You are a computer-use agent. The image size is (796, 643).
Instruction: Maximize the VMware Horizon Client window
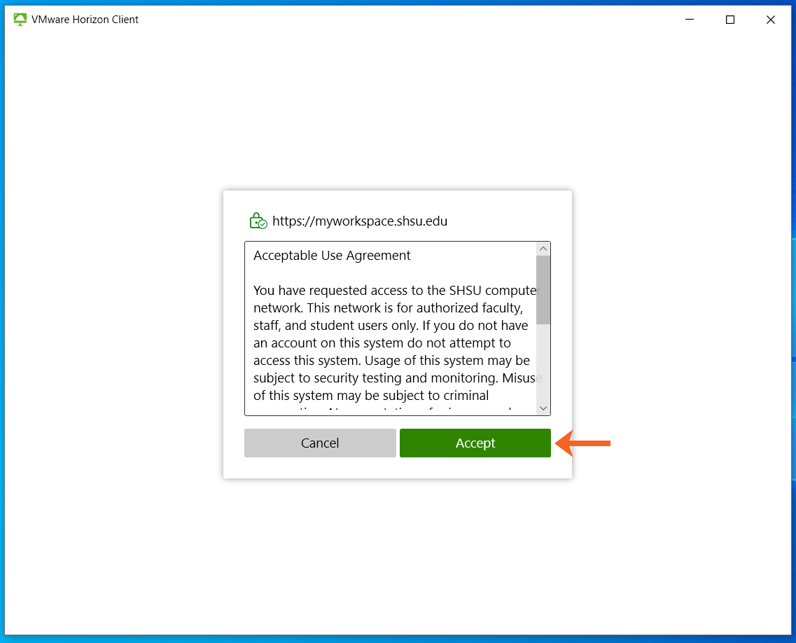[x=730, y=20]
